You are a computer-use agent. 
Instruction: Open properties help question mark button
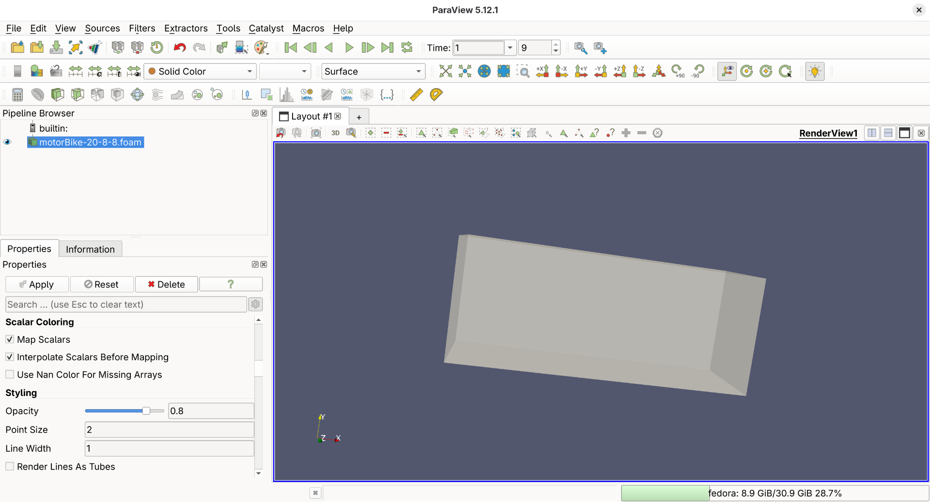[x=231, y=284]
